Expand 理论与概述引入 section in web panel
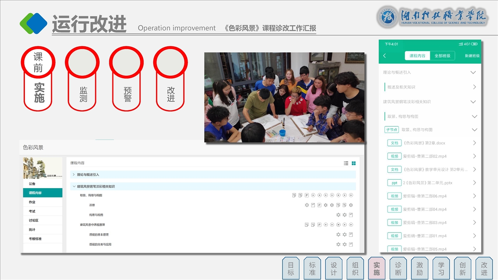Viewport: 498px width, 280px height. tap(74, 175)
